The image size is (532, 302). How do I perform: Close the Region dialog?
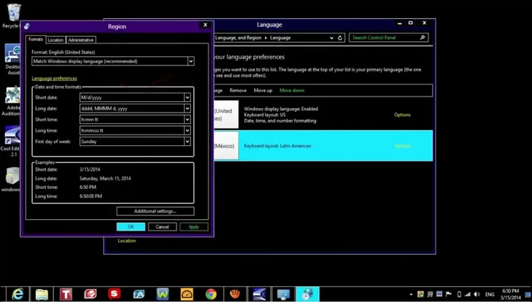[205, 25]
